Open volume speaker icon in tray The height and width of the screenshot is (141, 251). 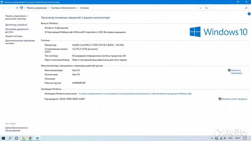[225, 138]
